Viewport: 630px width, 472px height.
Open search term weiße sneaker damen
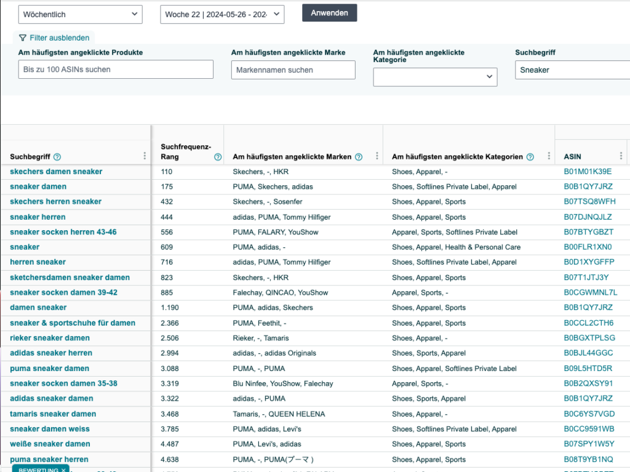click(50, 444)
